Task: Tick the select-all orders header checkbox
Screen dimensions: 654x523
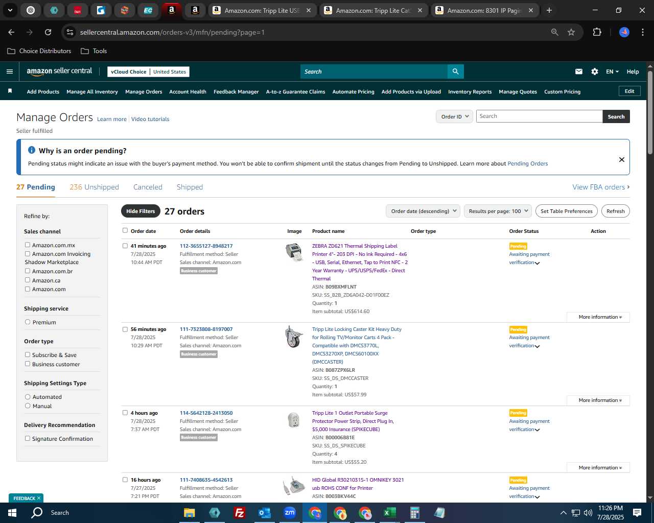Action: (x=125, y=230)
